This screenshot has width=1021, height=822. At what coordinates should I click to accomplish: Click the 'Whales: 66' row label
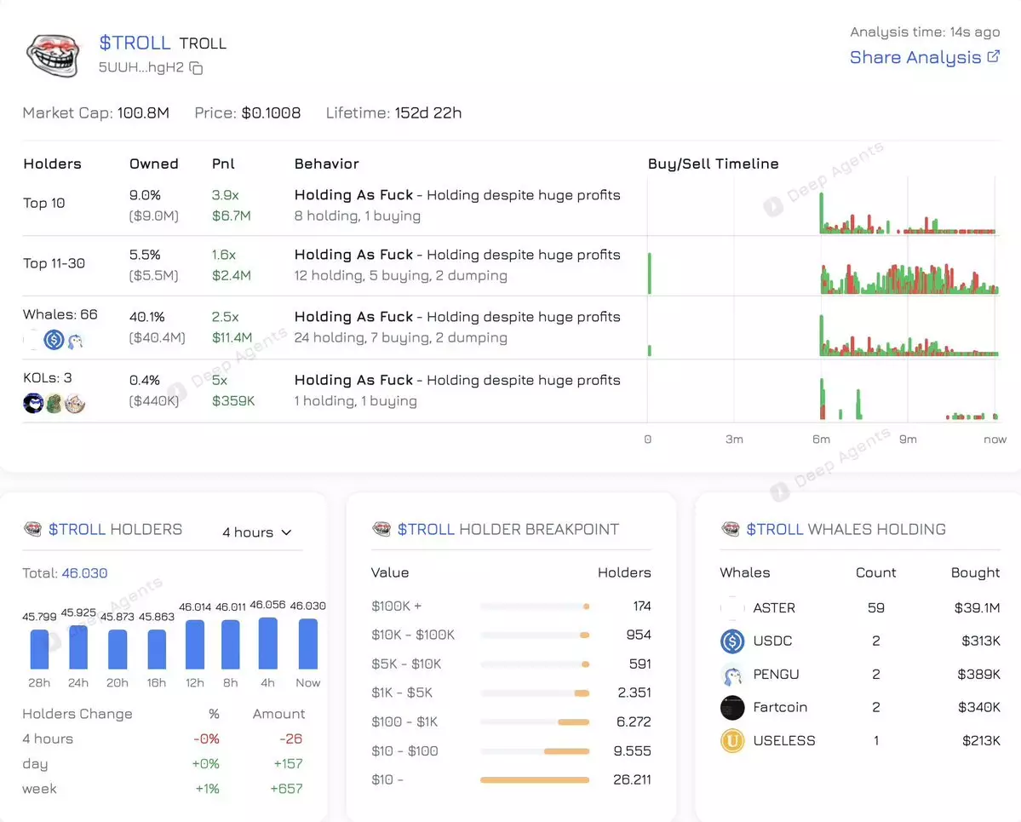coord(60,314)
